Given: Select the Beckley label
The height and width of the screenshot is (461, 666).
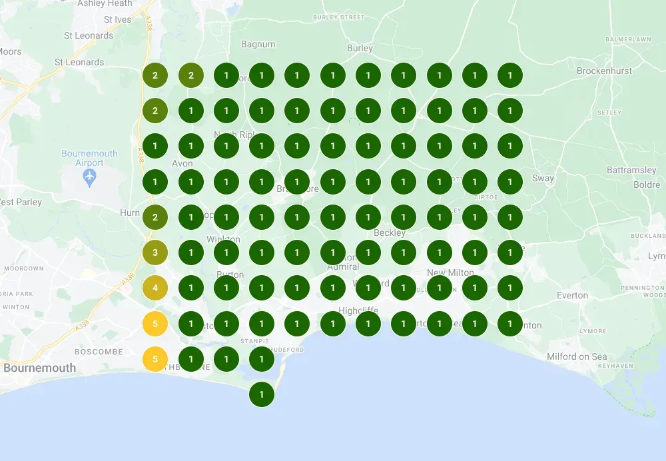Looking at the screenshot, I should pos(390,233).
